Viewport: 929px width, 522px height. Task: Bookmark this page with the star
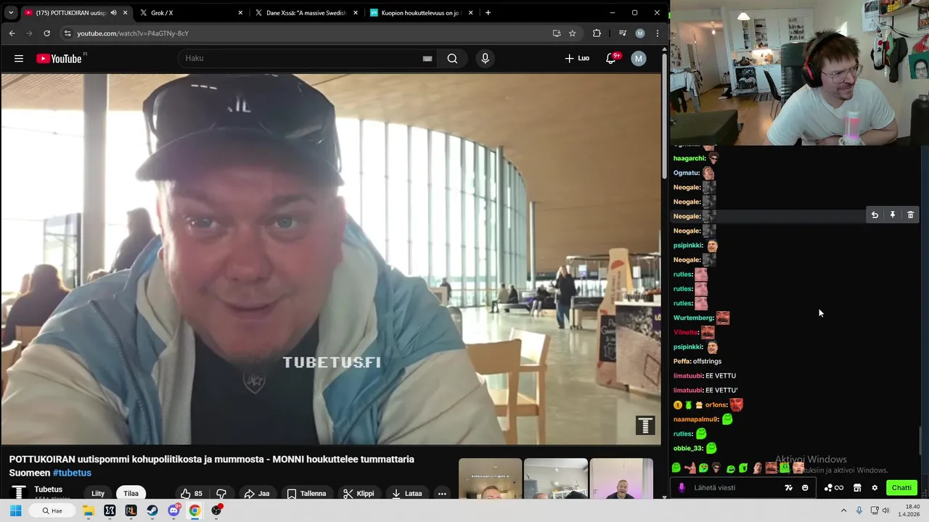coord(573,33)
